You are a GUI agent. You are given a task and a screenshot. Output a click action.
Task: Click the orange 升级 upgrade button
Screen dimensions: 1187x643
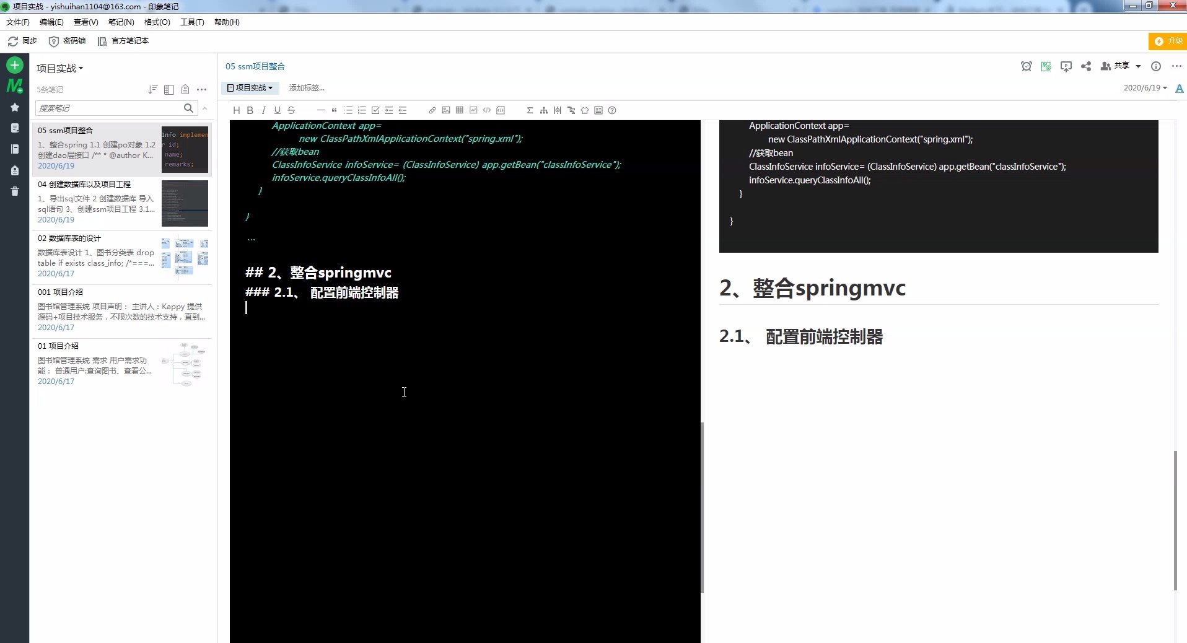point(1168,41)
